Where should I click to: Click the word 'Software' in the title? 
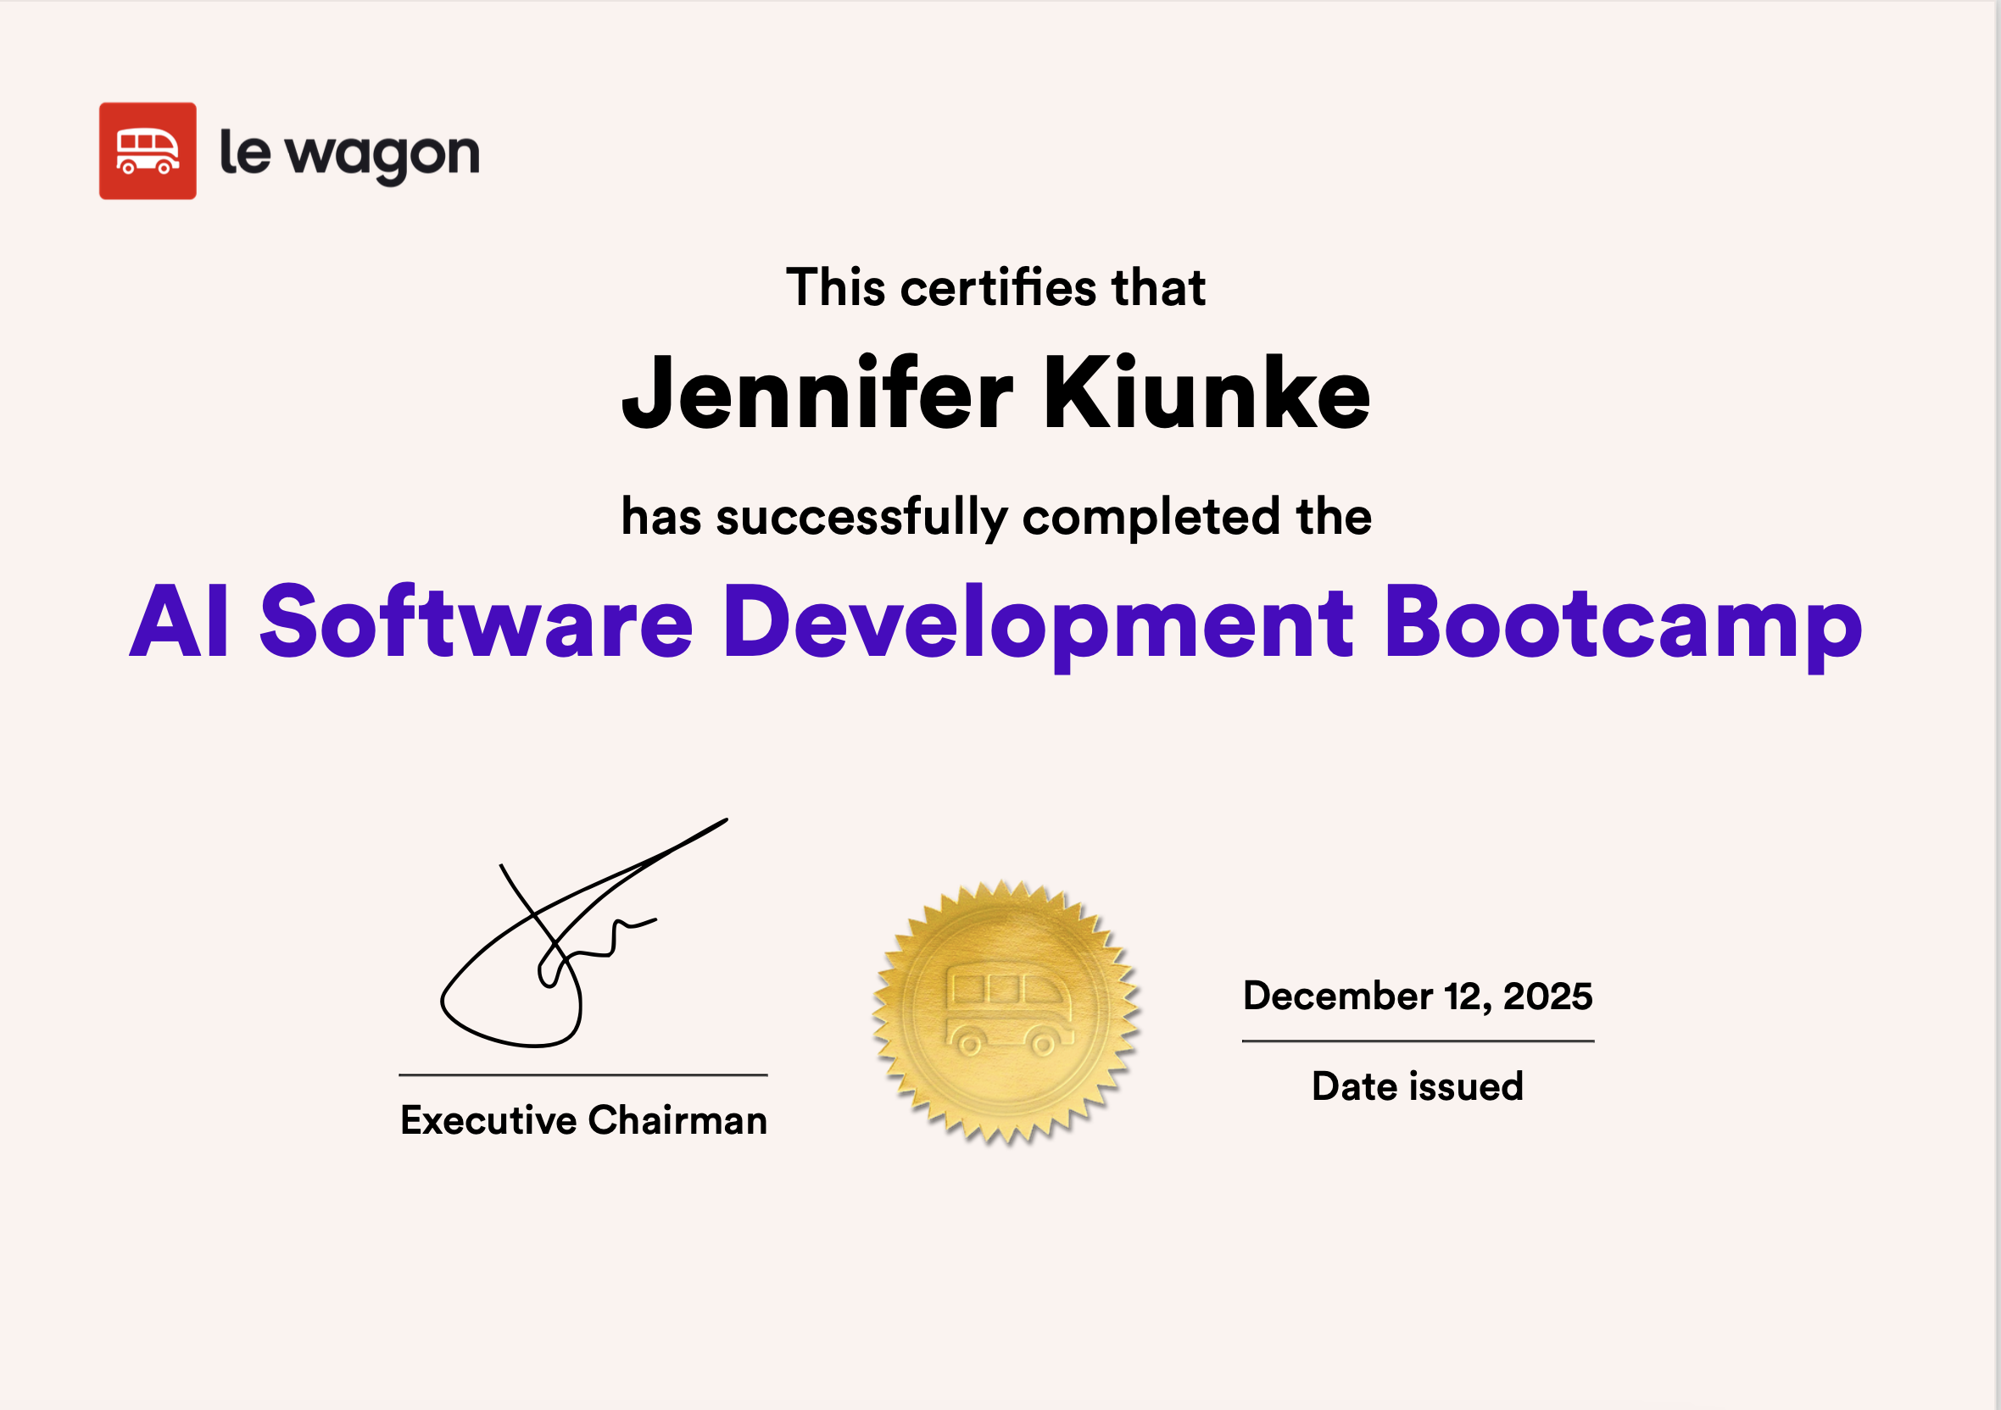[x=476, y=621]
